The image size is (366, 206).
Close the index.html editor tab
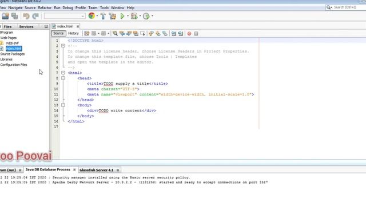78,26
